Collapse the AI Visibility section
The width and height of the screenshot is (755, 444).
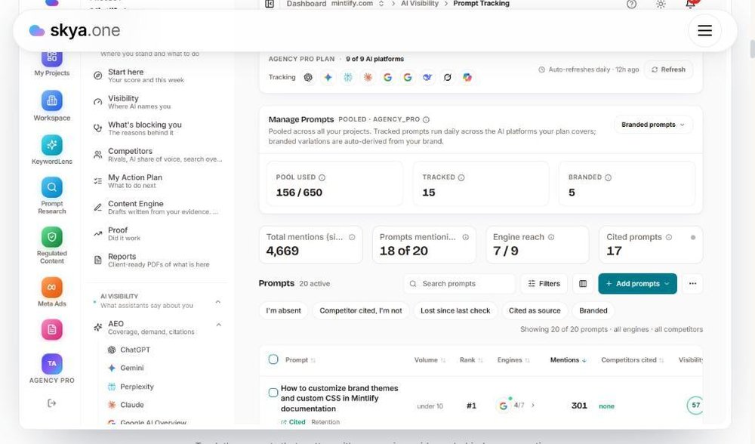pyautogui.click(x=218, y=302)
